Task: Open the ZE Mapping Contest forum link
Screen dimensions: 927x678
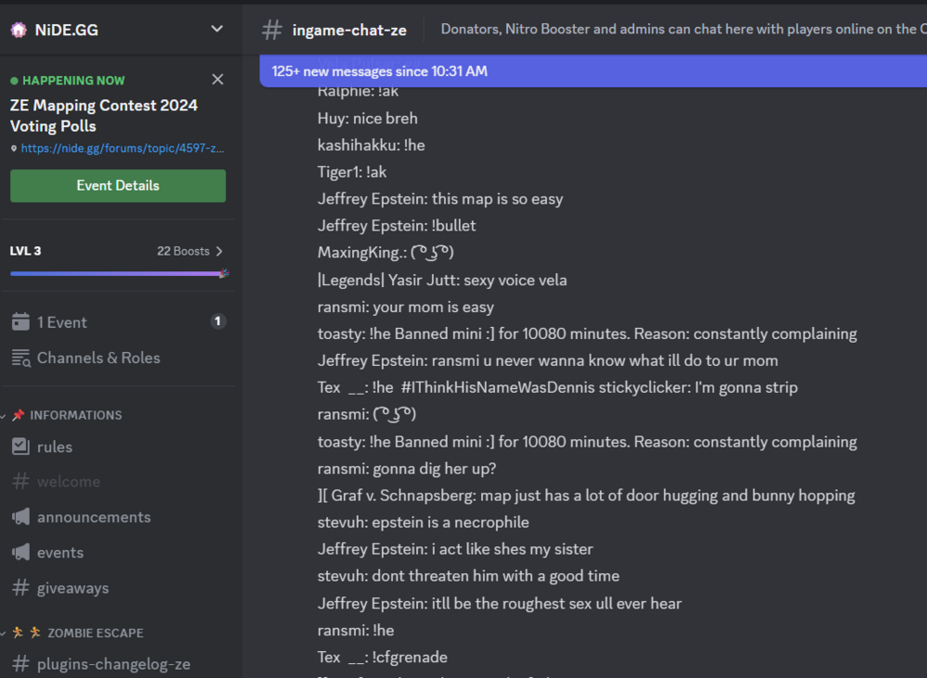Action: click(121, 148)
